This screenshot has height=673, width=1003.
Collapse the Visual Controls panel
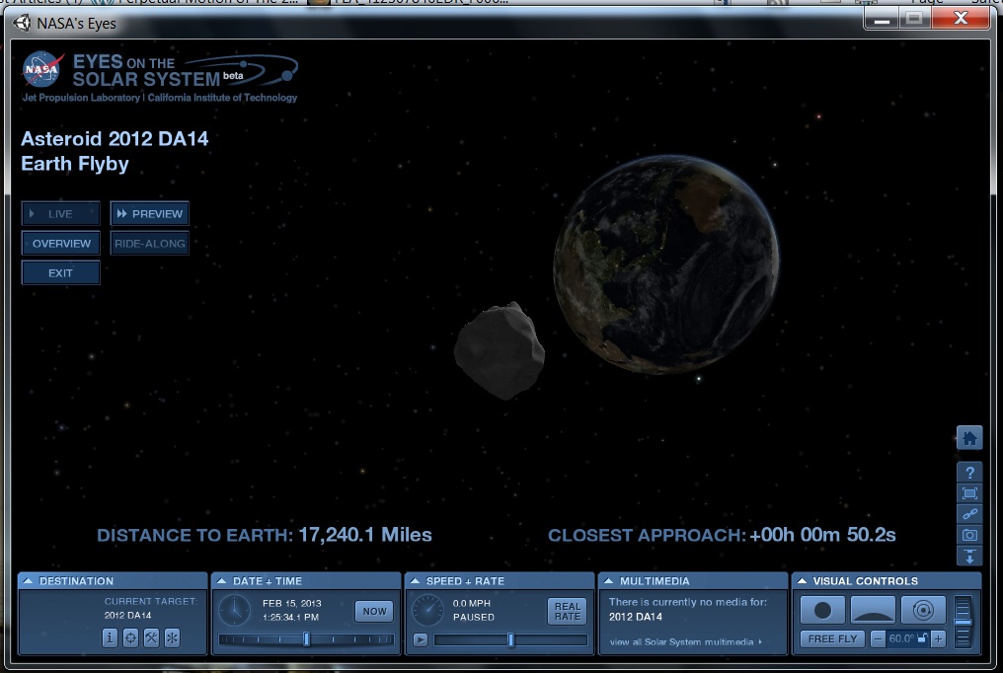click(x=802, y=581)
